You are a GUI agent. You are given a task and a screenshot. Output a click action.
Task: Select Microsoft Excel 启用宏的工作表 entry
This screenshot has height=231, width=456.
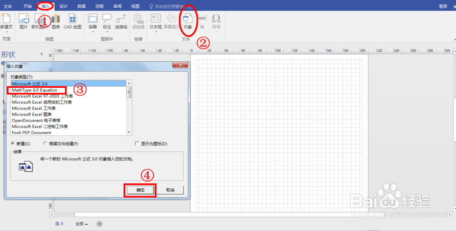(68, 102)
